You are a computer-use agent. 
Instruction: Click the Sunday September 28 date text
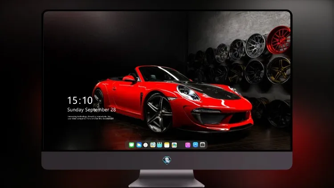(92, 110)
